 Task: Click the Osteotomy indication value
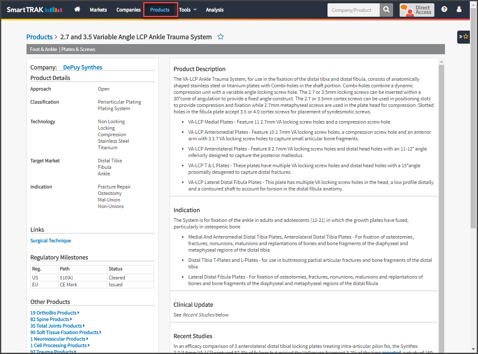pyautogui.click(x=110, y=193)
